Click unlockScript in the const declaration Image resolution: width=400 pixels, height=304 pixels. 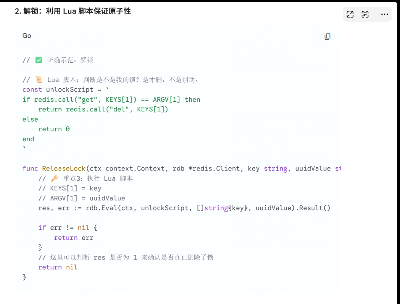click(x=70, y=89)
